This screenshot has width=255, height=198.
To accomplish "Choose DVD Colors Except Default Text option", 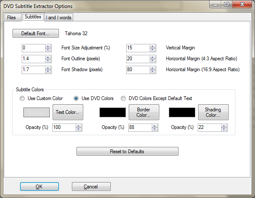I will click(x=123, y=98).
